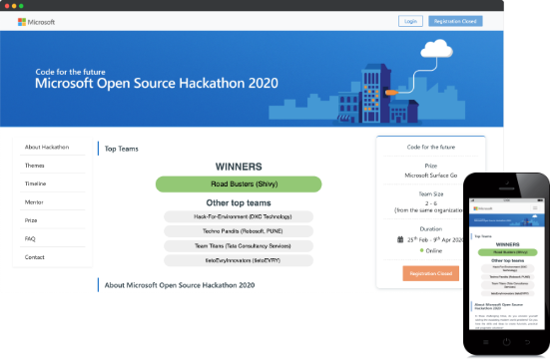Click the red close window button

7,6
